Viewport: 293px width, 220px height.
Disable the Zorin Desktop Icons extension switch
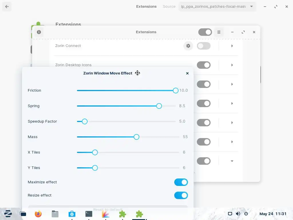pyautogui.click(x=204, y=65)
